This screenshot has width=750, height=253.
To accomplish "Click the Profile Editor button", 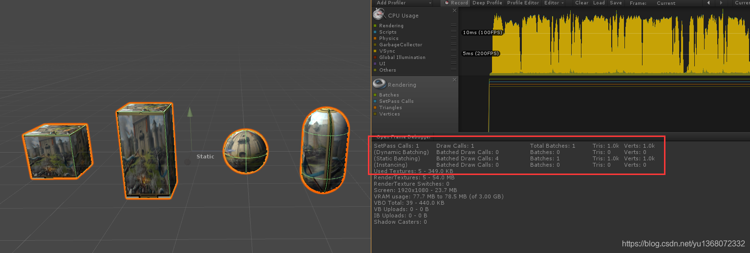I will point(523,3).
